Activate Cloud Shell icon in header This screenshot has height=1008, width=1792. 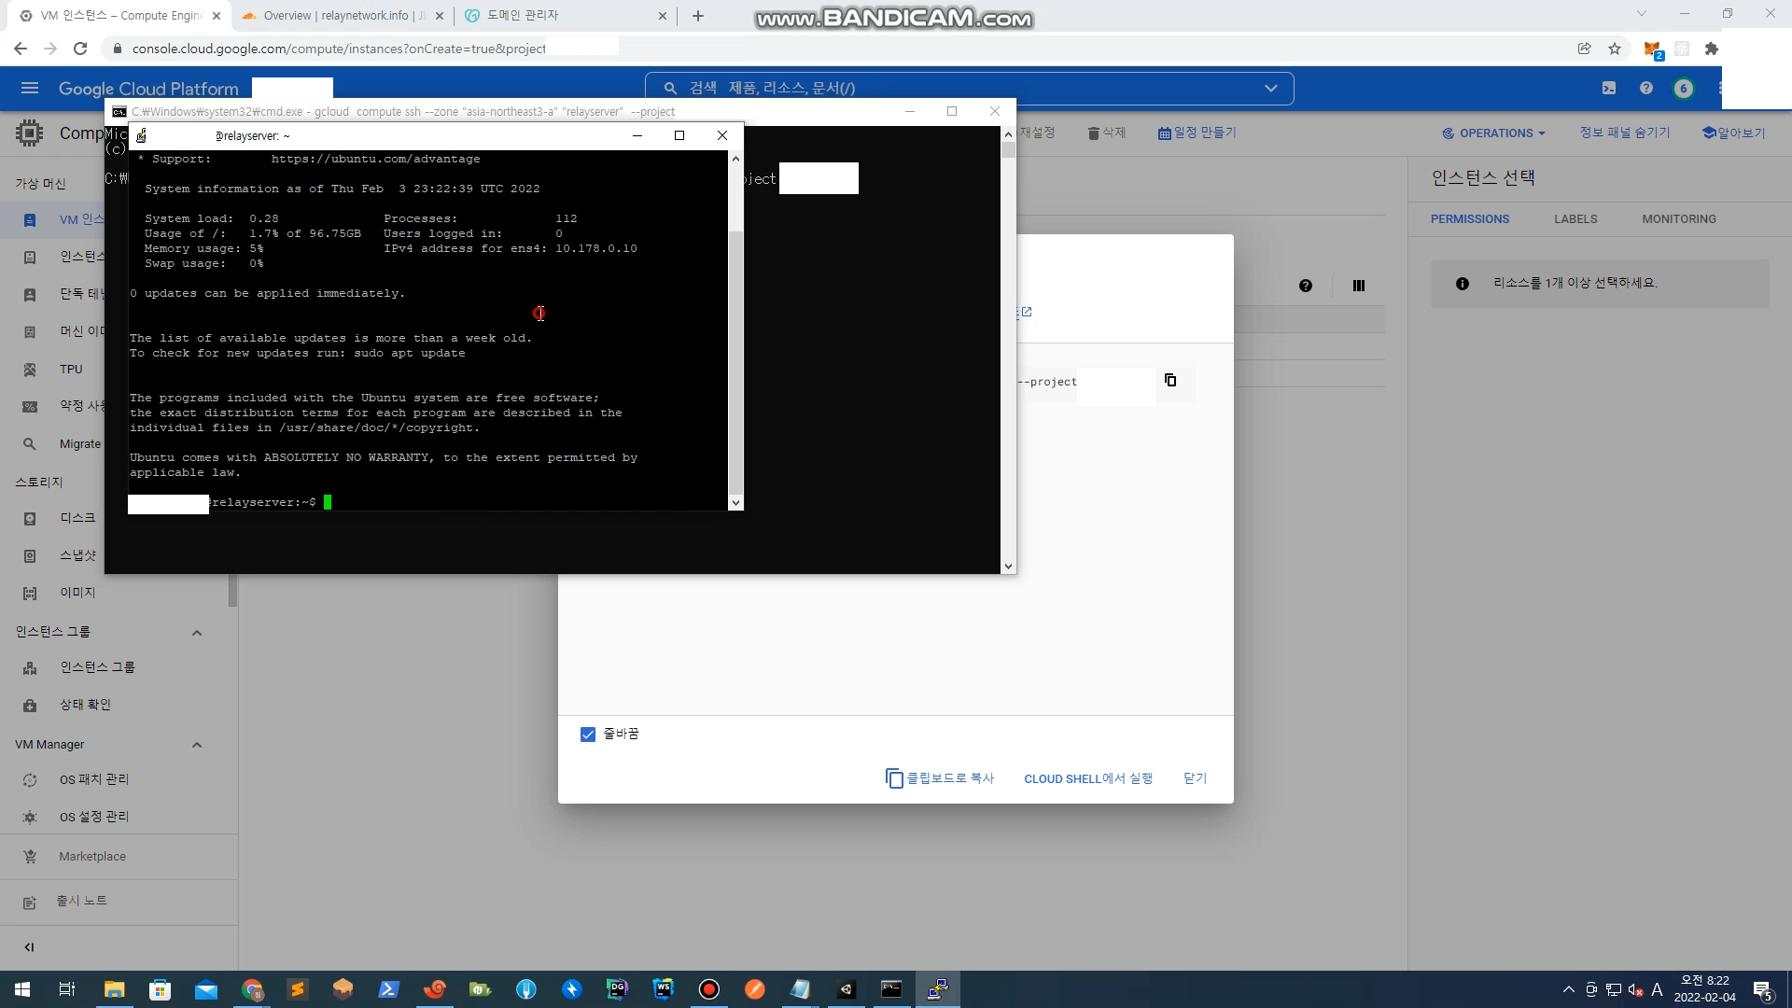point(1609,88)
